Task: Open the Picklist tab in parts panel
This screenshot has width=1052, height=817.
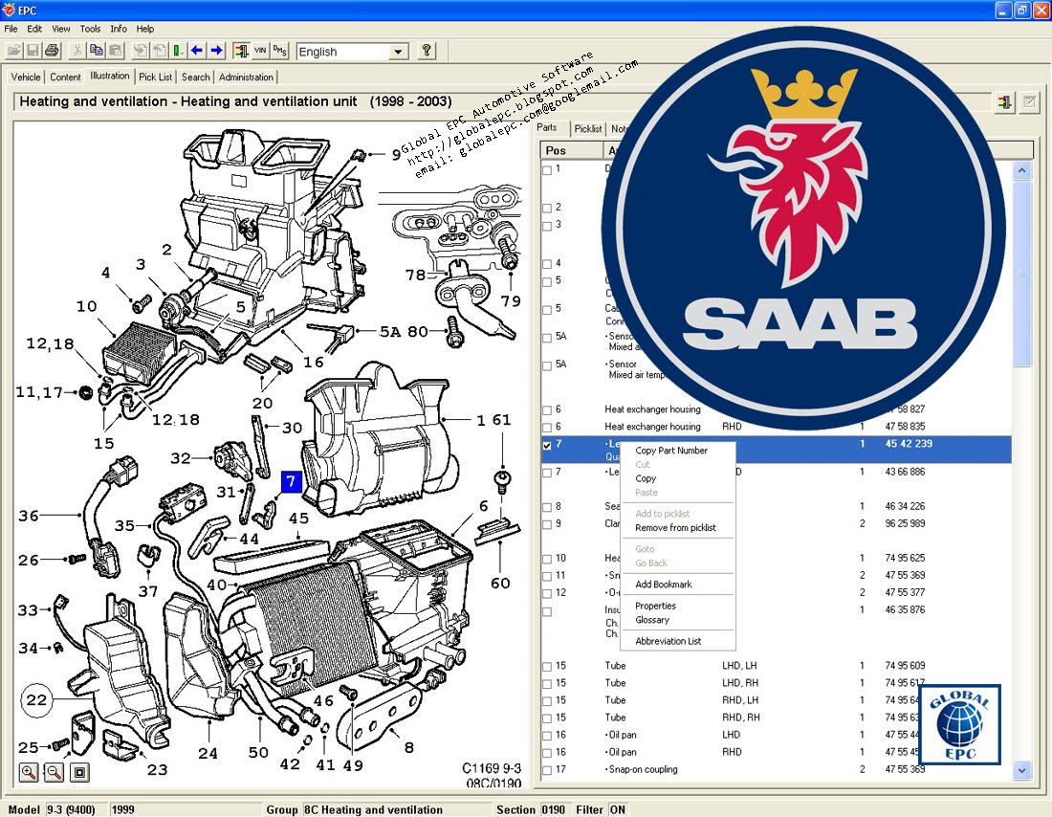Action: [588, 129]
